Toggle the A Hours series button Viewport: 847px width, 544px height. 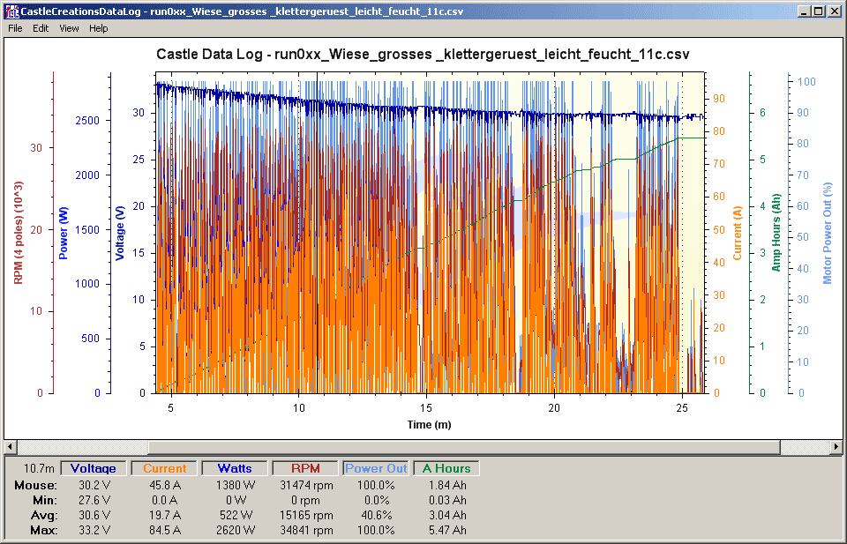click(x=446, y=468)
